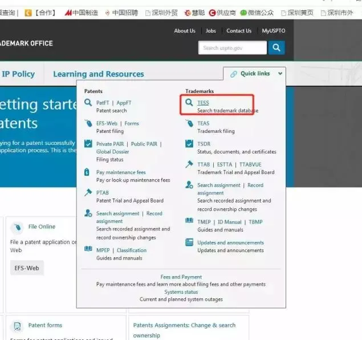
Task: Click Trademarks assignment person icon
Action: pos(189,185)
